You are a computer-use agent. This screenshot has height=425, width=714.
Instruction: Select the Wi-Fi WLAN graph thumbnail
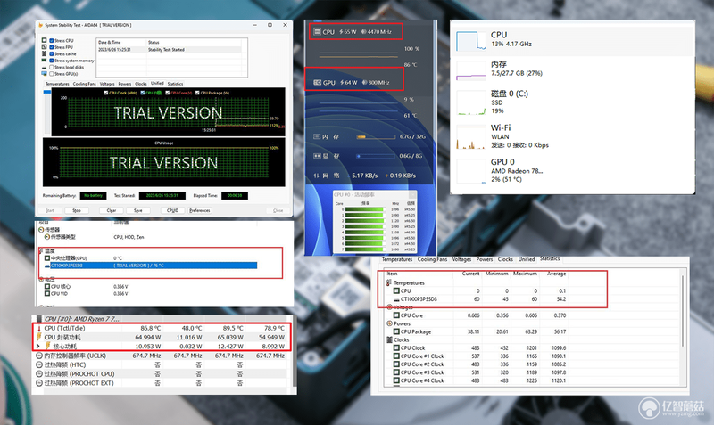point(471,137)
